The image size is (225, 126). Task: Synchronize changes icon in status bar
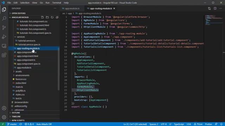coord(21,124)
